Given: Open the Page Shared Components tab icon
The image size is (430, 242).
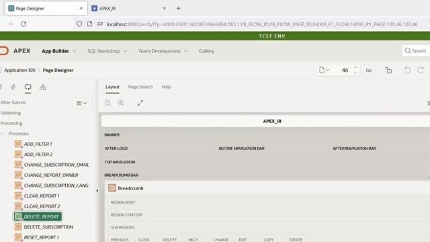Looking at the screenshot, I should click(x=43, y=87).
